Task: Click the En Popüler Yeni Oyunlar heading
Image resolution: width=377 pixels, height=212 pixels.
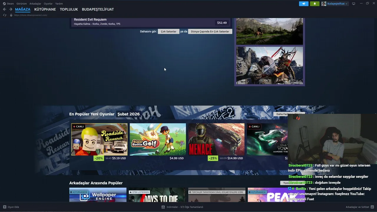Action: 92,114
